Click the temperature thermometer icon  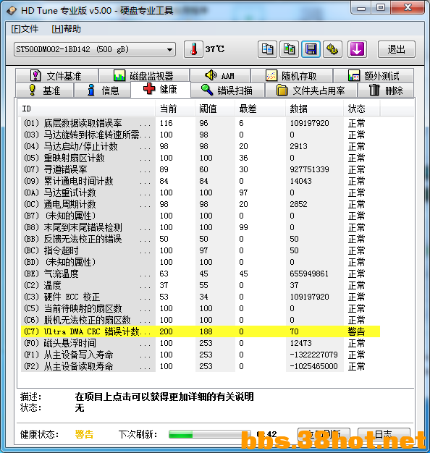pyautogui.click(x=193, y=49)
